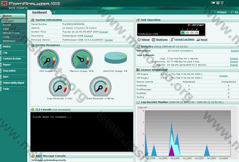Open Details for current connections

click(x=235, y=51)
